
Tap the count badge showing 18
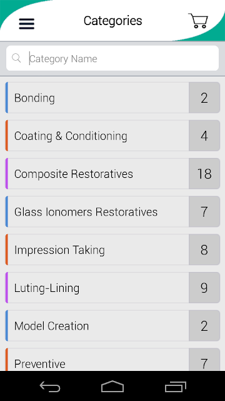tap(204, 174)
